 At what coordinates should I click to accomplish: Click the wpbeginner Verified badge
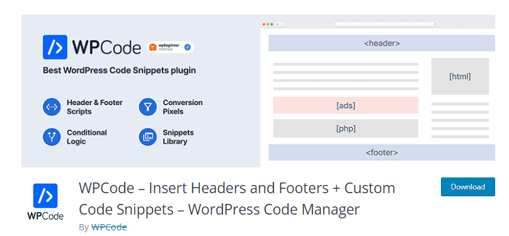pyautogui.click(x=170, y=48)
